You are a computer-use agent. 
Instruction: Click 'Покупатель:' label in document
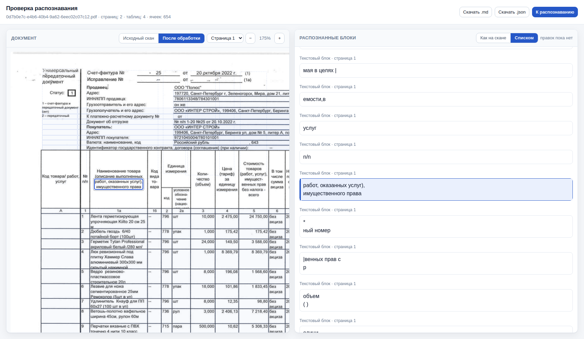(x=99, y=127)
